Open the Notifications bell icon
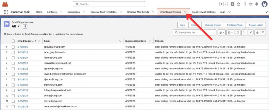 [x=257, y=4]
